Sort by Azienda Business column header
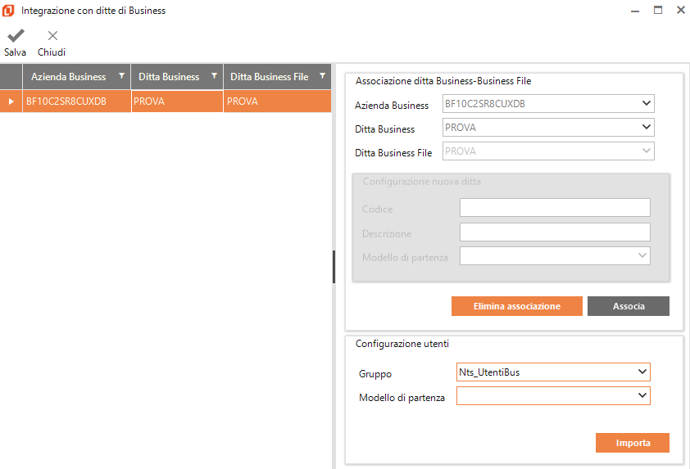690x469 pixels. coord(69,76)
